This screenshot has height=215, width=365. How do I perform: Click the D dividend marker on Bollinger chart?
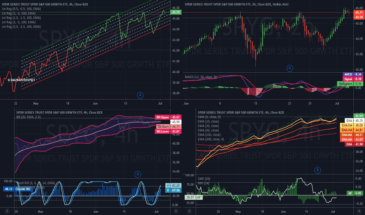(x=137, y=174)
